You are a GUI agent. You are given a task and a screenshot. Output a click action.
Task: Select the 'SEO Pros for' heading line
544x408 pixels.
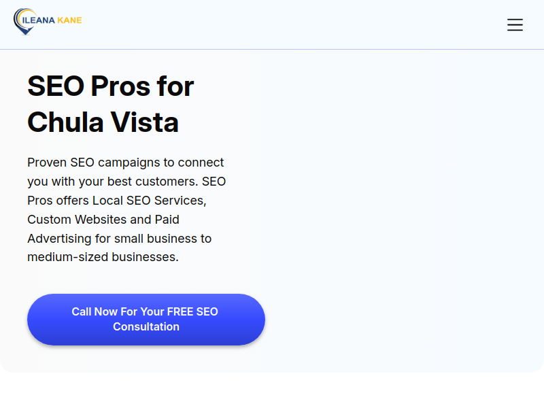[x=111, y=86]
